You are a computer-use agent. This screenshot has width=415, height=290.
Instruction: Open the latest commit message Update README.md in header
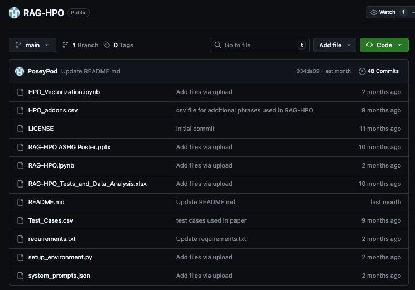point(91,71)
